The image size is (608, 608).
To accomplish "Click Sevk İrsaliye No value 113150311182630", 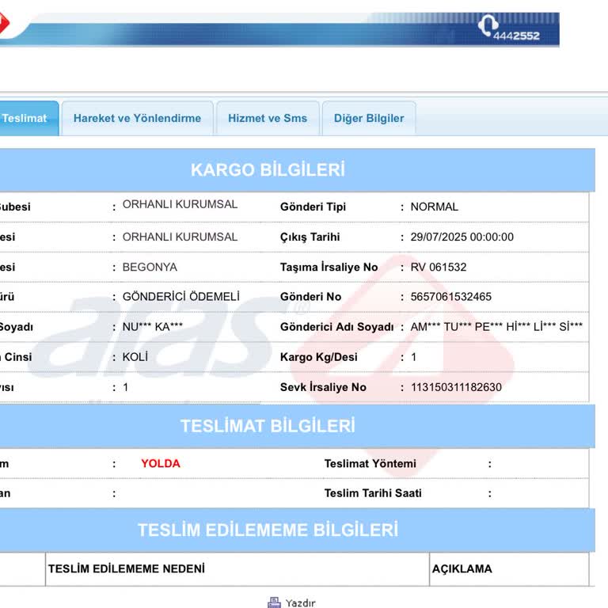I will (x=455, y=387).
